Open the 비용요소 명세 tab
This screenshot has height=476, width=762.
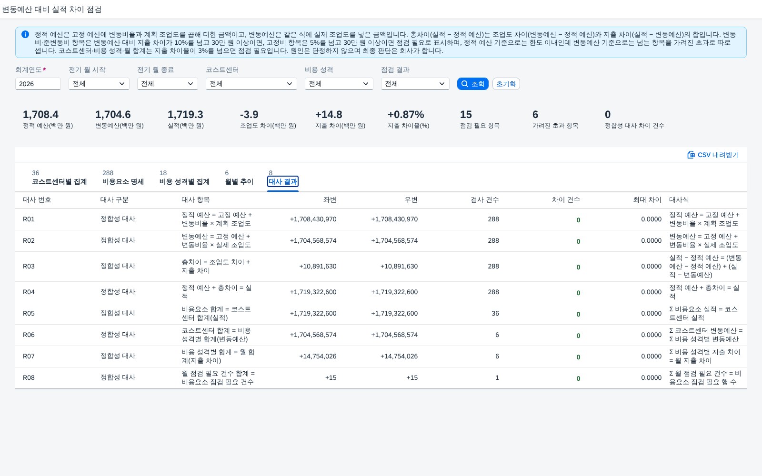pyautogui.click(x=123, y=181)
